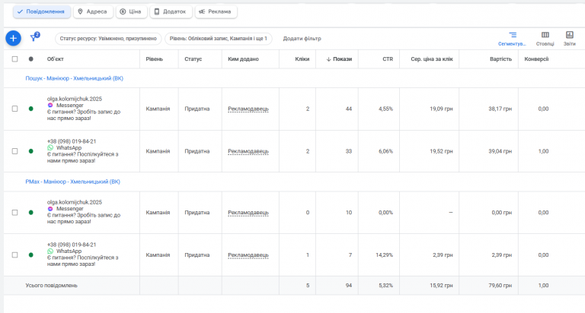
Task: Click green status dot of first Messenger row
Action: click(x=31, y=109)
